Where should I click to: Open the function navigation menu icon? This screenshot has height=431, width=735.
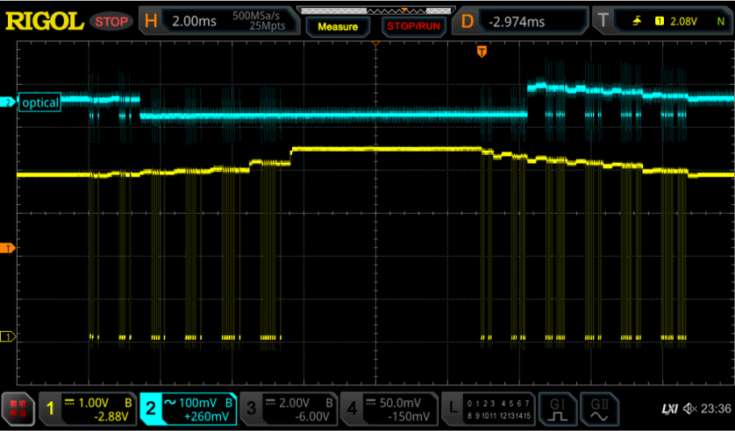pos(17,408)
